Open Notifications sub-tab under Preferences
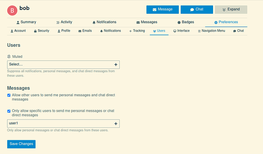263x154 pixels. click(111, 31)
